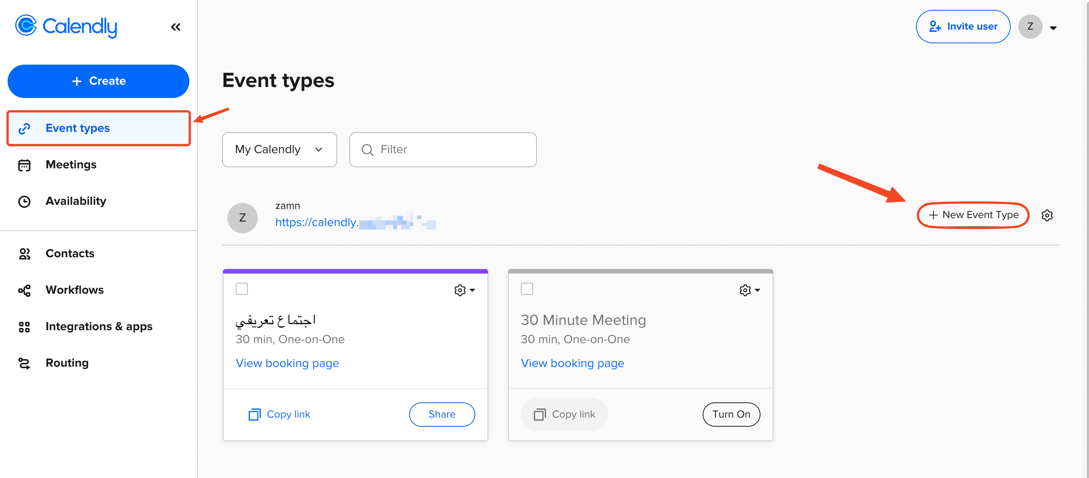Image resolution: width=1089 pixels, height=478 pixels.
Task: Click the Calendly logo
Action: coord(66,26)
